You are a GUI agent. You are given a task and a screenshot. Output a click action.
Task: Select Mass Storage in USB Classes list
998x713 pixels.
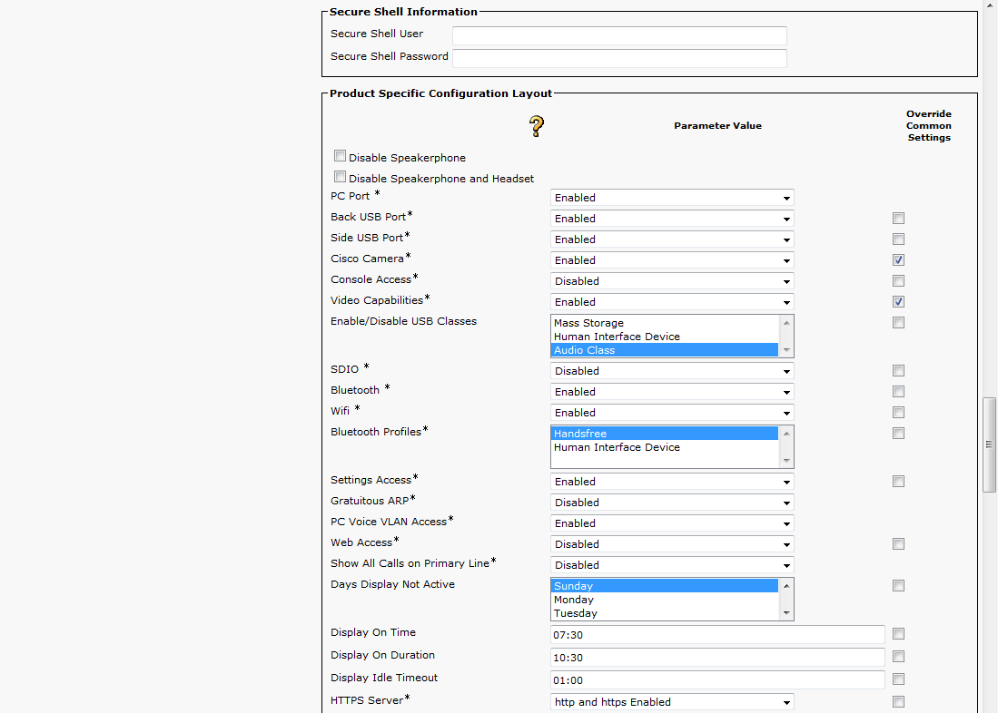click(588, 323)
